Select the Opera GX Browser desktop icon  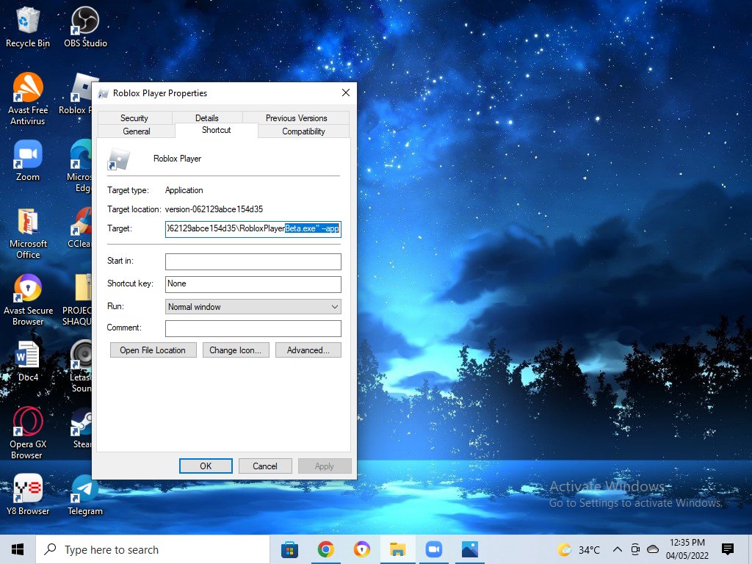click(x=28, y=433)
